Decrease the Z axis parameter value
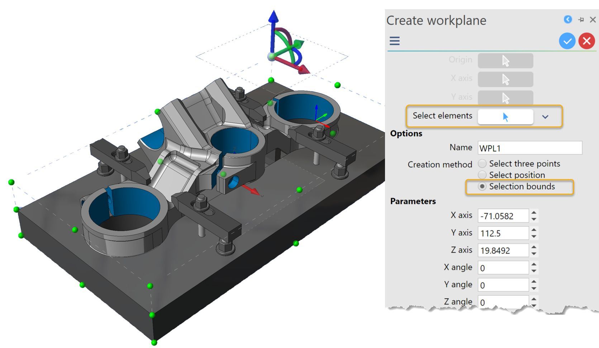This screenshot has width=599, height=348. click(534, 254)
